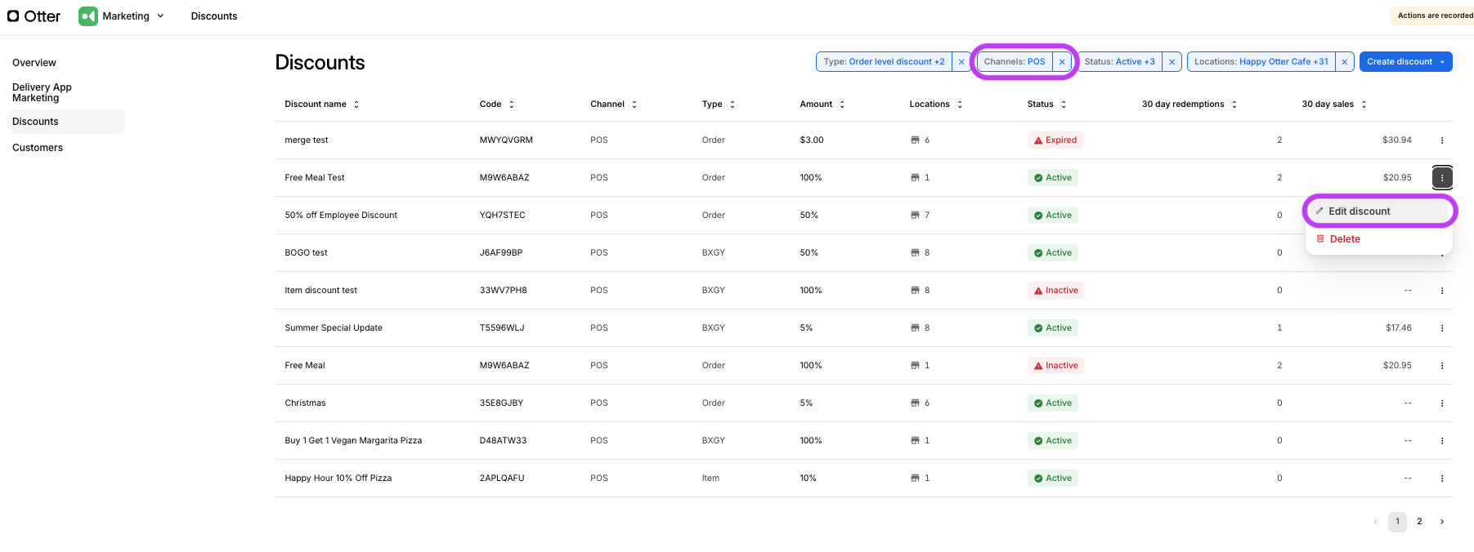Open the three-dot menu for Summer Special Update
The image size is (1474, 552).
1441,328
